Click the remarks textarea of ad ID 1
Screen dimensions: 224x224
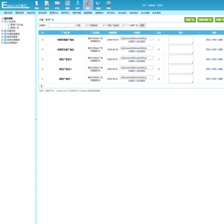pyautogui.click(x=181, y=79)
